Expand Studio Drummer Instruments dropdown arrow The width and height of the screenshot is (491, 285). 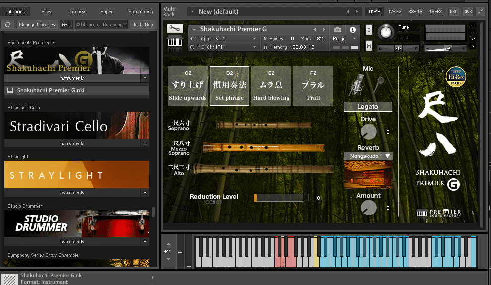[x=145, y=241]
